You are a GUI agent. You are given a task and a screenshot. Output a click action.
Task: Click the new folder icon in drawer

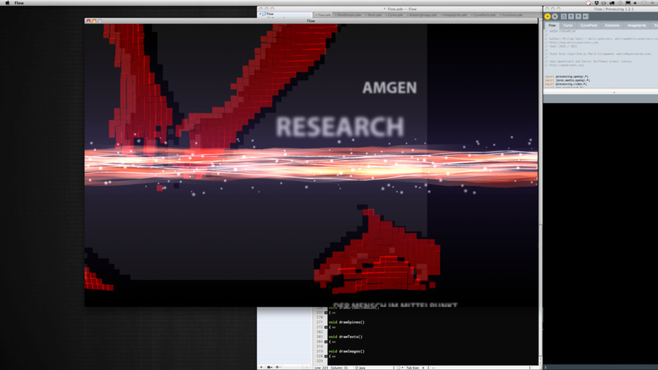[x=269, y=367]
